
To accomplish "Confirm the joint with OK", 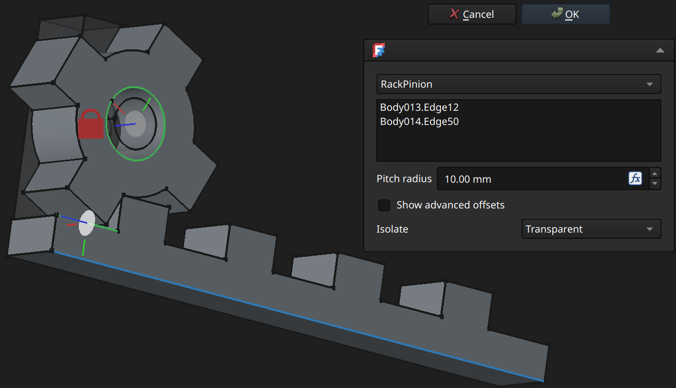I will (x=566, y=14).
